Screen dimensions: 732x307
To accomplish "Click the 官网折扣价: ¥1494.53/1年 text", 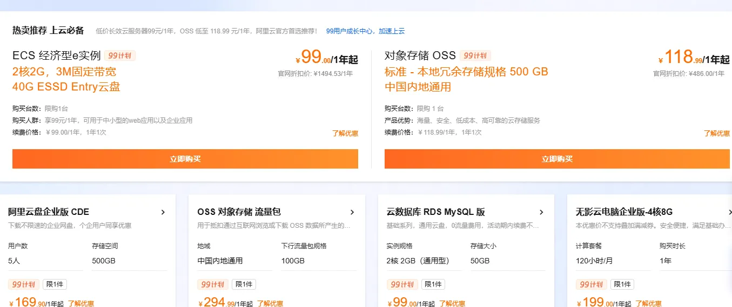I will [315, 73].
